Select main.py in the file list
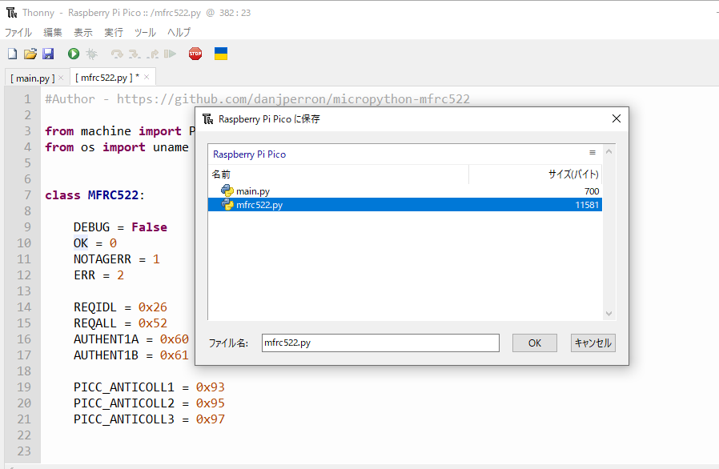 point(405,190)
